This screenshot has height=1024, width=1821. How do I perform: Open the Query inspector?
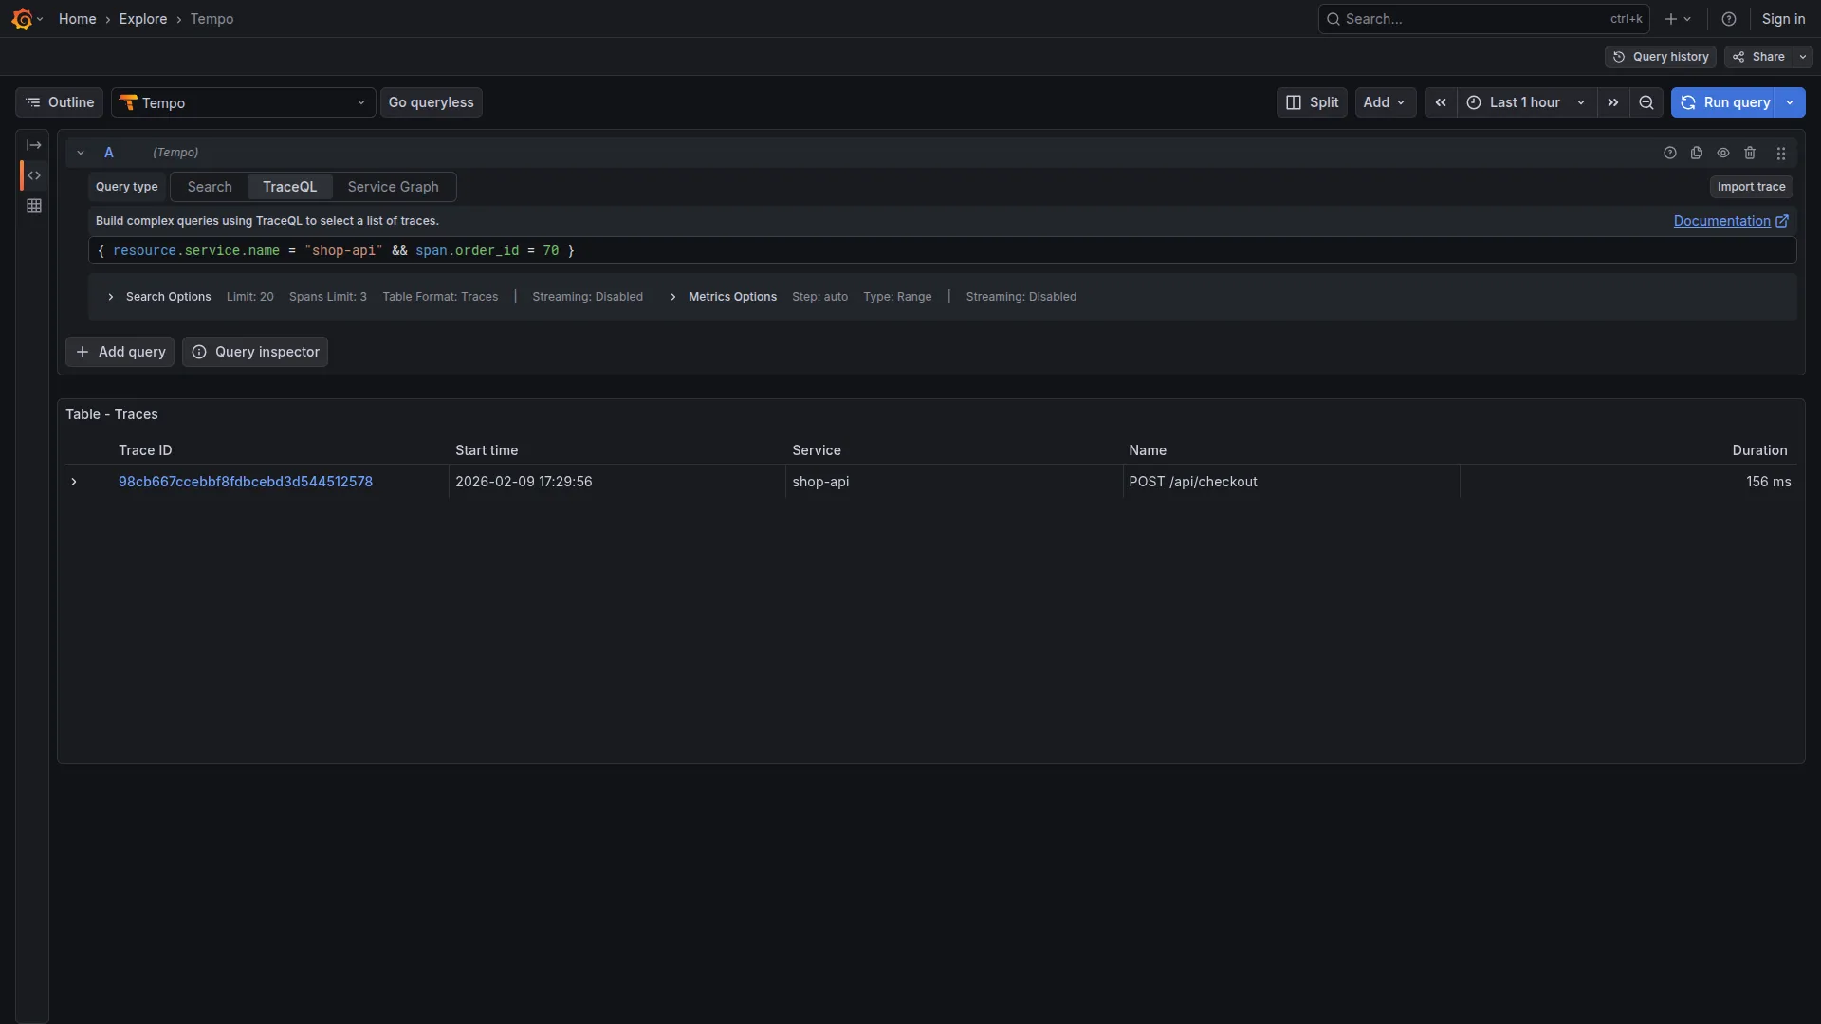254,352
